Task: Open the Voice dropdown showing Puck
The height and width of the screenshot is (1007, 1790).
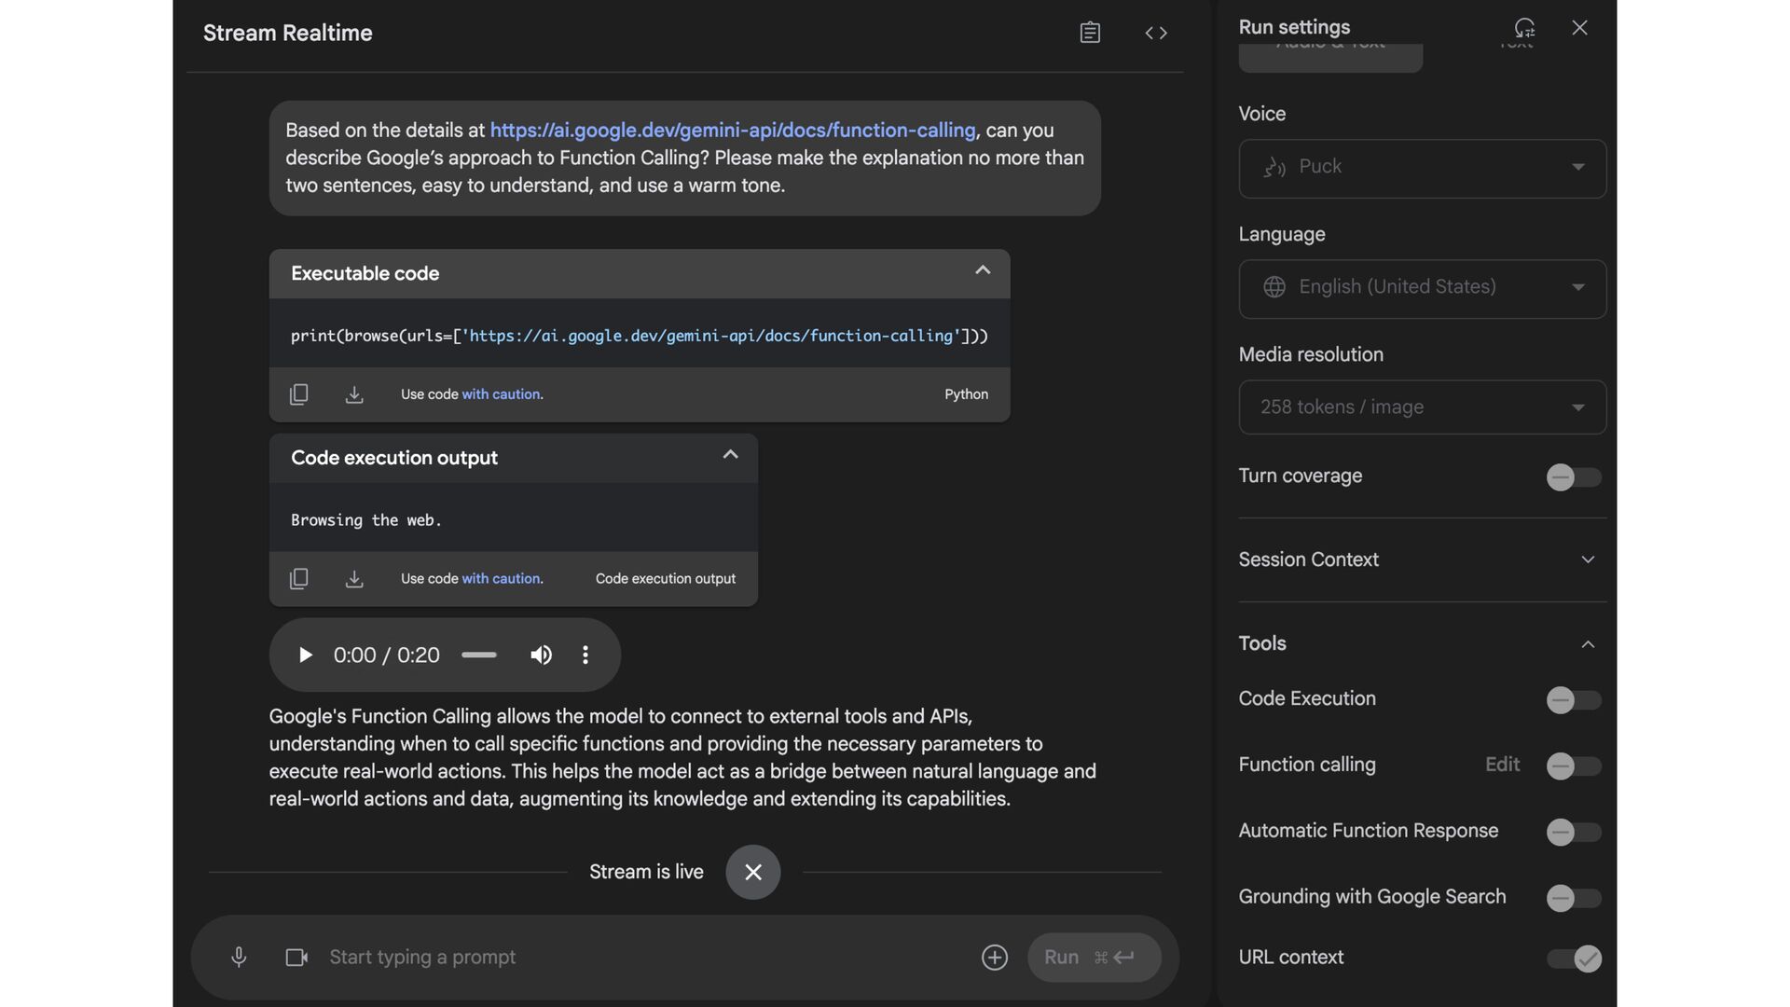Action: (x=1422, y=168)
